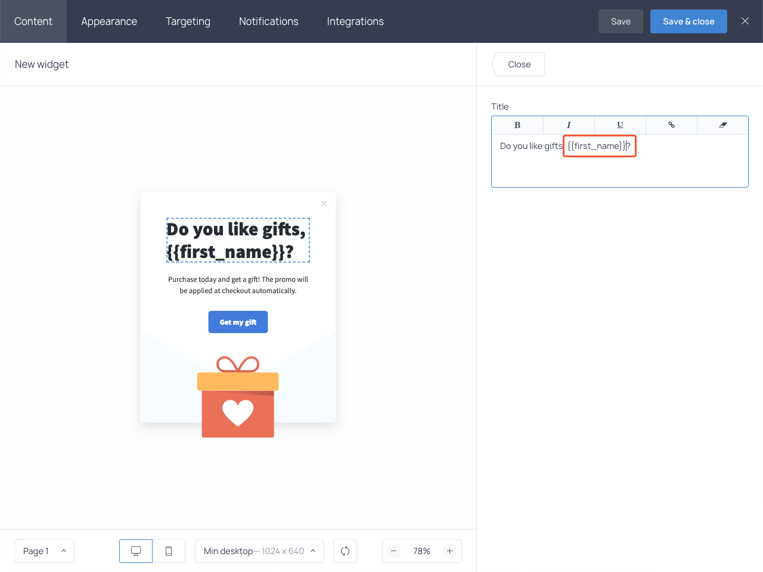Open the Integrations tab
Screen dimensions: 763x572
pyautogui.click(x=355, y=21)
